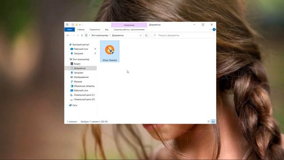
Task: Open the Explorer help button
Action: pyautogui.click(x=214, y=30)
